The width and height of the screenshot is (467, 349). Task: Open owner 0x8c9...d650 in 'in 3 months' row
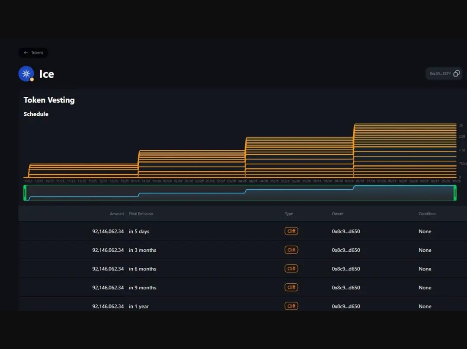(x=346, y=250)
